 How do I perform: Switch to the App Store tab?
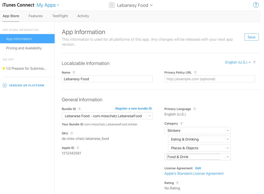tap(11, 16)
